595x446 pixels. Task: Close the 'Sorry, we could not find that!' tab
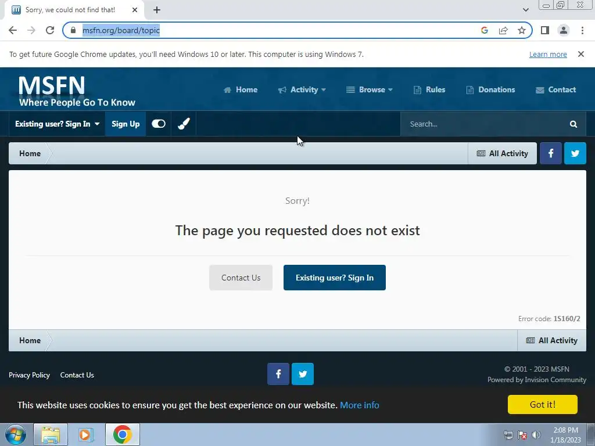click(x=135, y=10)
